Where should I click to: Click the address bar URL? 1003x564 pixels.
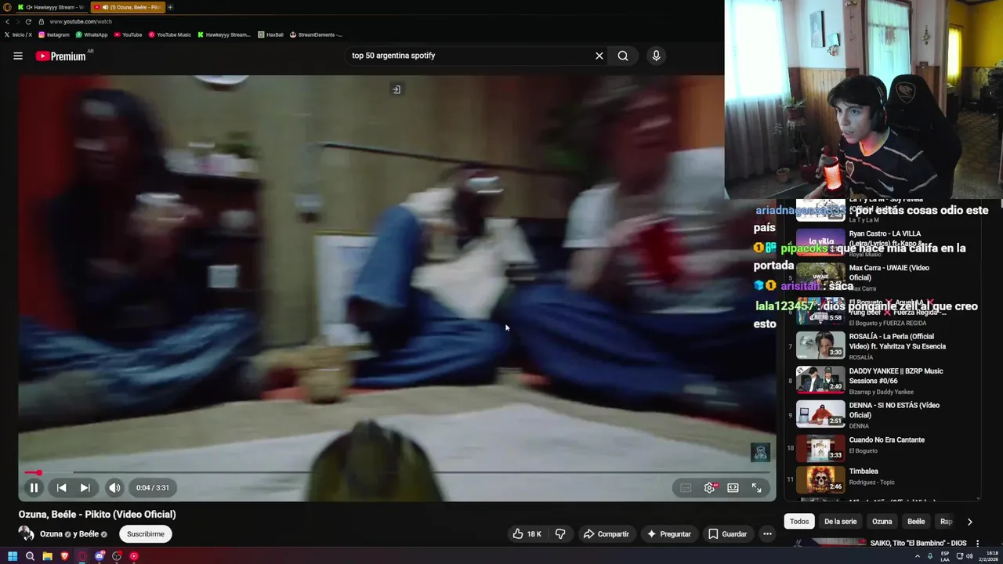click(81, 22)
